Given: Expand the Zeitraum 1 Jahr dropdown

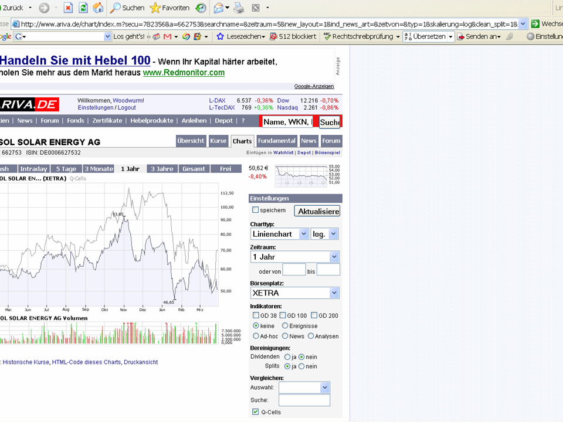Looking at the screenshot, I should tap(334, 257).
